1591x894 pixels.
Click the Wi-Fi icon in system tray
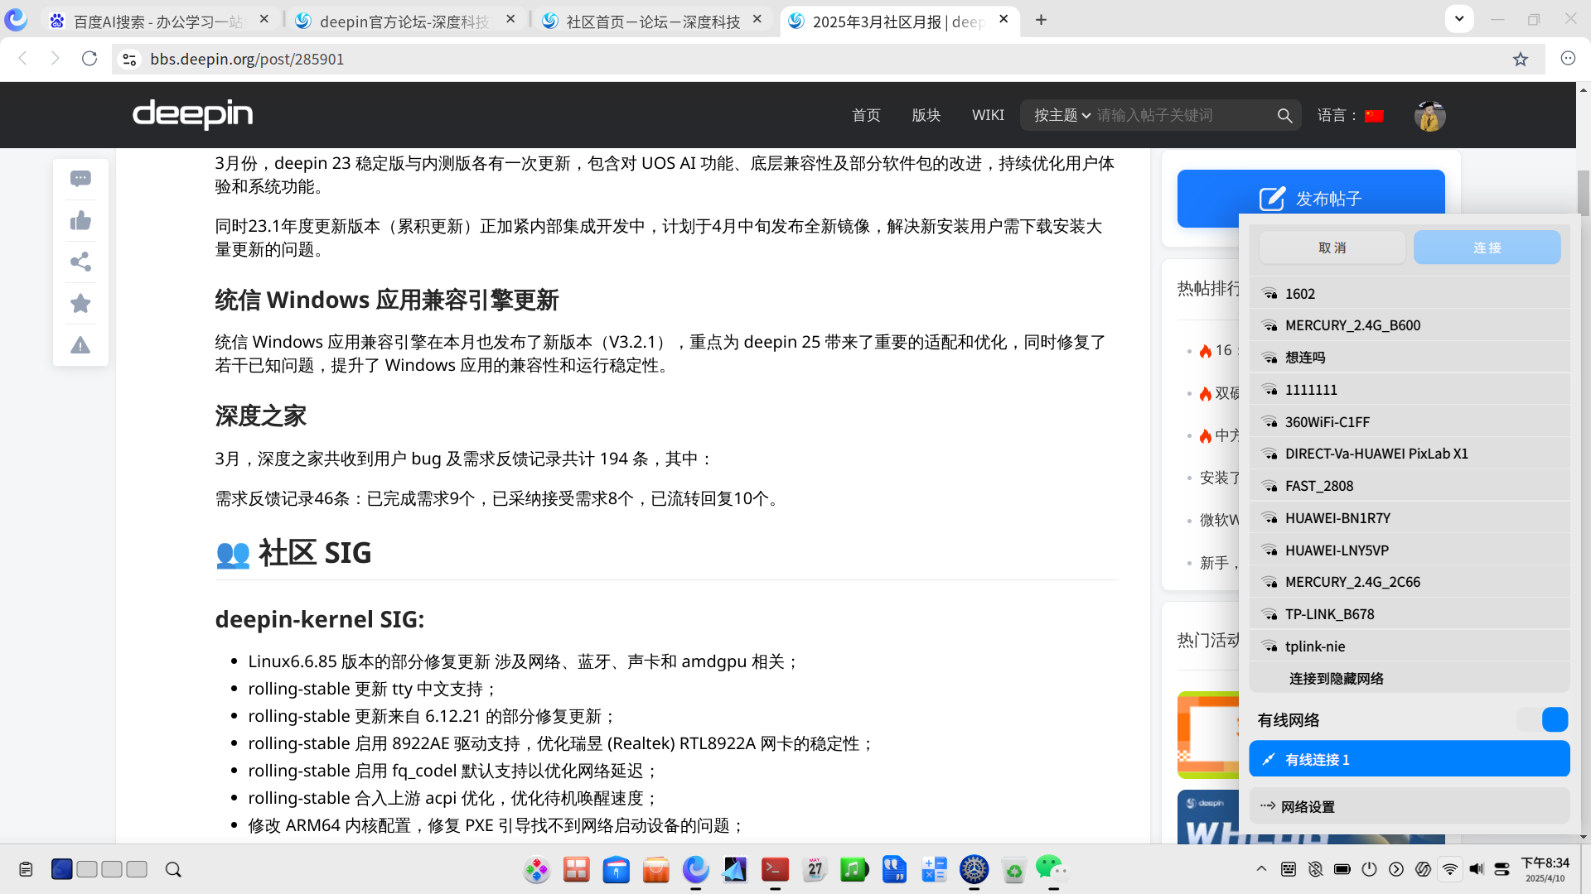tap(1449, 869)
